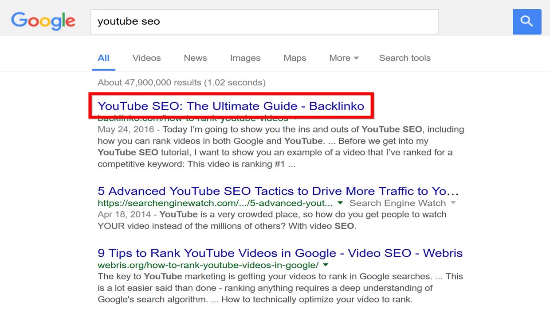Viewport: 550px width, 309px height.
Task: Open the News tab
Action: tap(195, 58)
